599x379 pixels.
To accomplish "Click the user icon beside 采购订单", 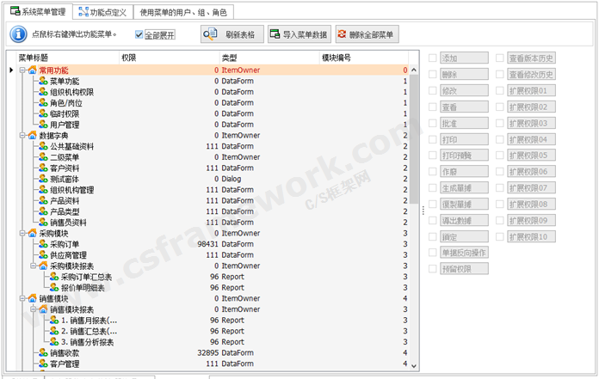I will (43, 244).
